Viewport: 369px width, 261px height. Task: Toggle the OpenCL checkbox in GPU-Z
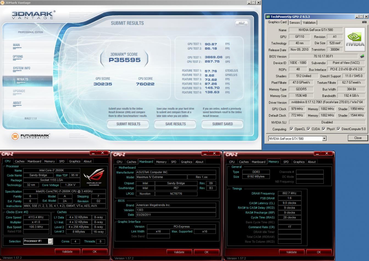click(291, 129)
